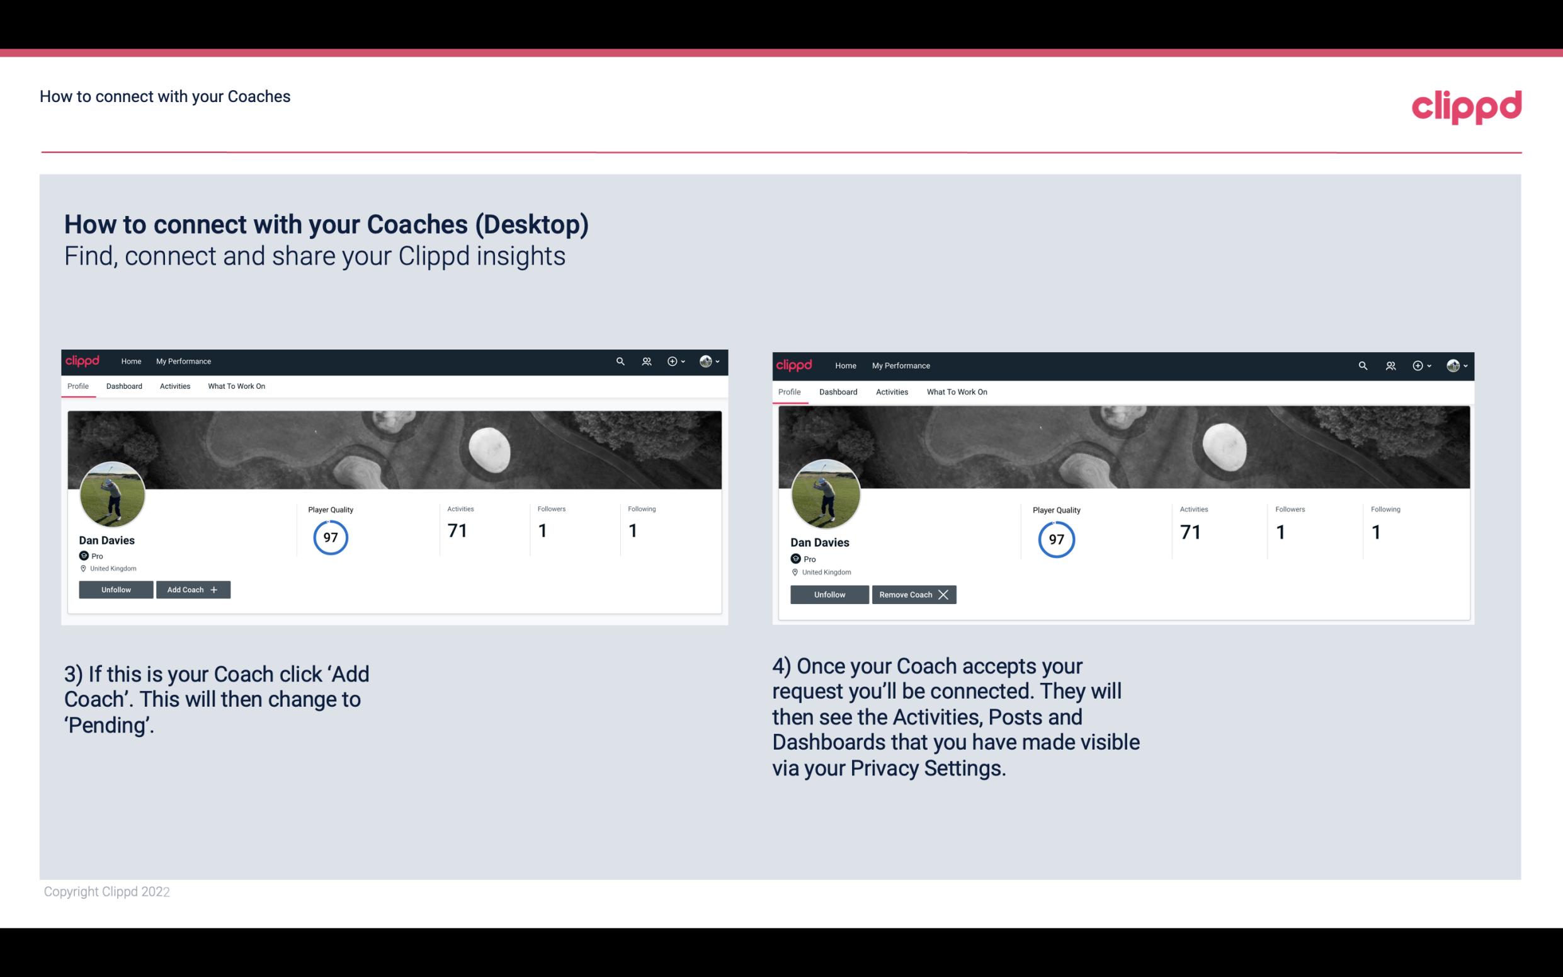Expand 'My Performance' menu on right dashboard

coord(901,365)
